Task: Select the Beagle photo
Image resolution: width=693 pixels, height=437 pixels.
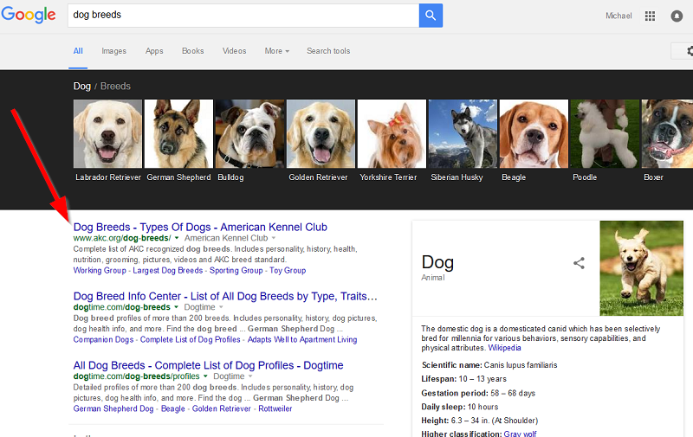Action: tap(534, 134)
